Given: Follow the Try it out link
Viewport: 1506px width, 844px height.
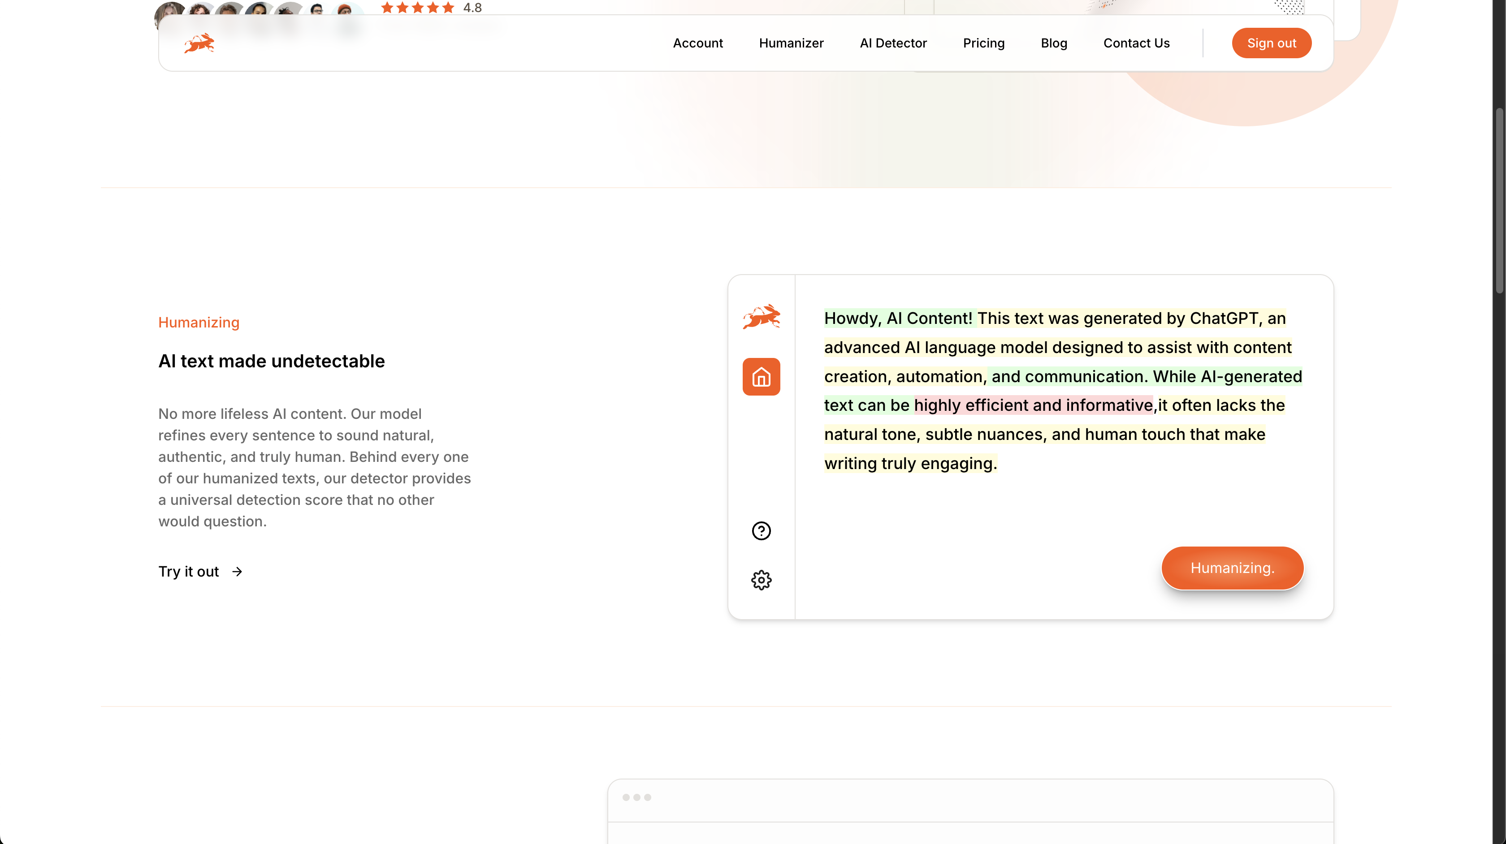Looking at the screenshot, I should pyautogui.click(x=189, y=572).
